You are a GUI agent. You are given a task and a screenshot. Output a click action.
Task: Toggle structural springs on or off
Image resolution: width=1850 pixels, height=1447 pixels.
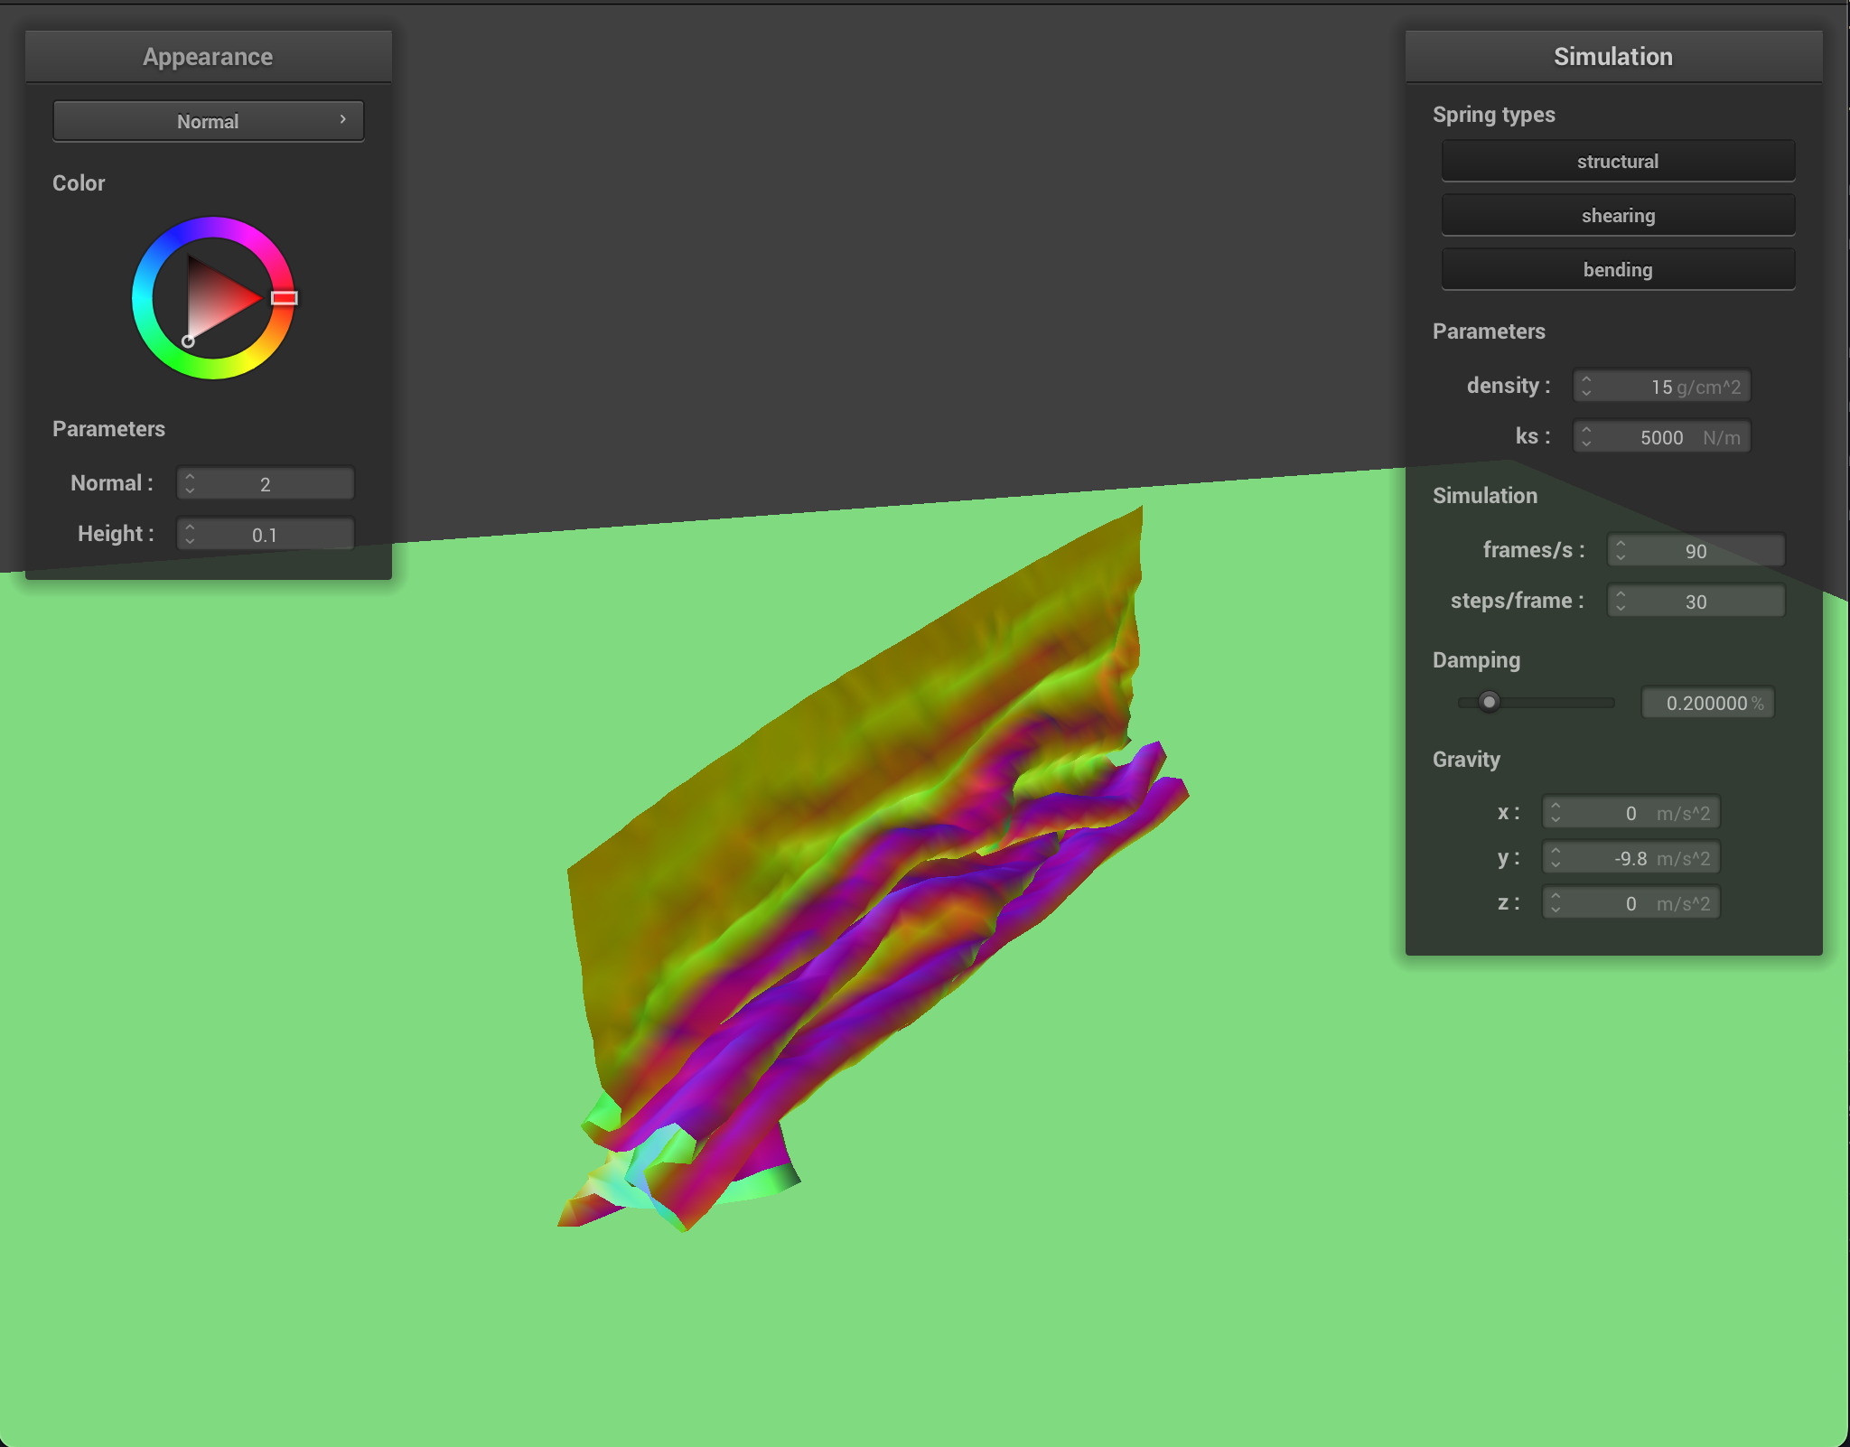click(1617, 161)
